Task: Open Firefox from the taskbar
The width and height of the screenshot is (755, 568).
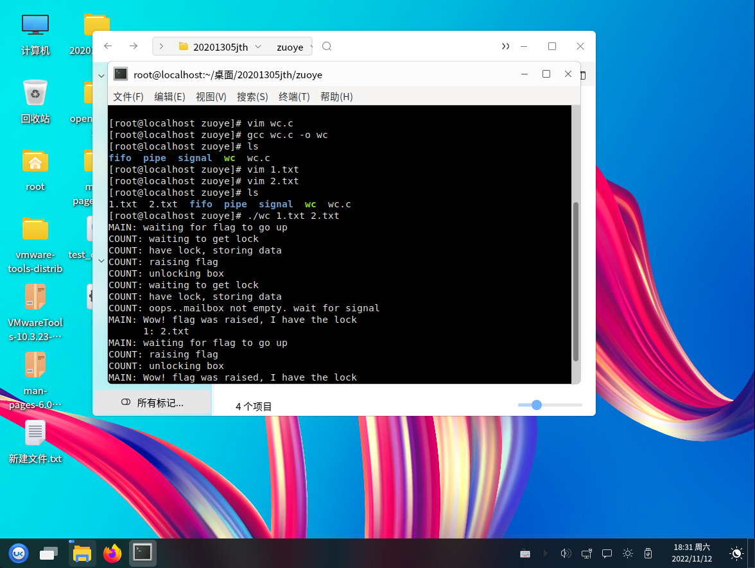Action: 112,553
